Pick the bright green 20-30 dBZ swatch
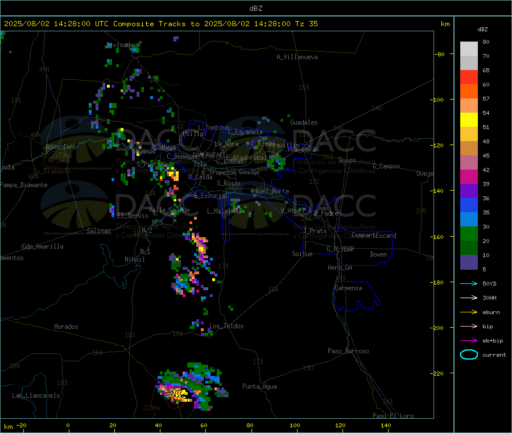Screen dimensions: 512x433 pos(469,234)
